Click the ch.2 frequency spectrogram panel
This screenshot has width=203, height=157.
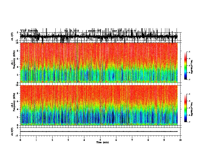(99, 105)
